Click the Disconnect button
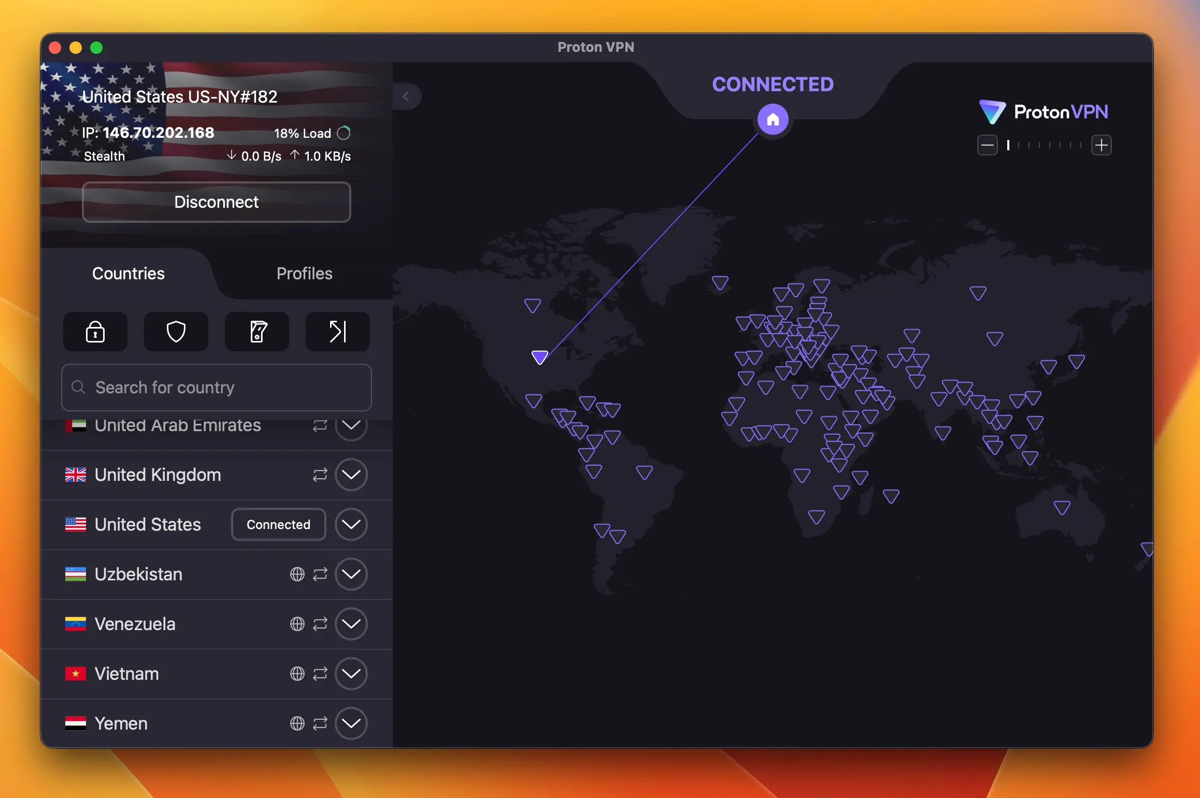 click(216, 202)
